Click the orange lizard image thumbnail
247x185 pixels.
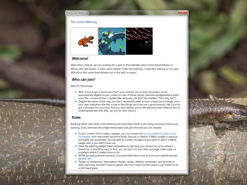coord(84,41)
